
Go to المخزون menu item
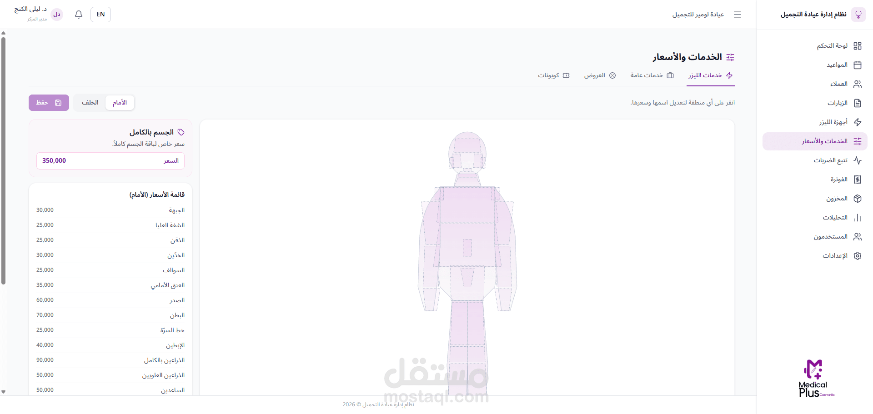point(815,199)
